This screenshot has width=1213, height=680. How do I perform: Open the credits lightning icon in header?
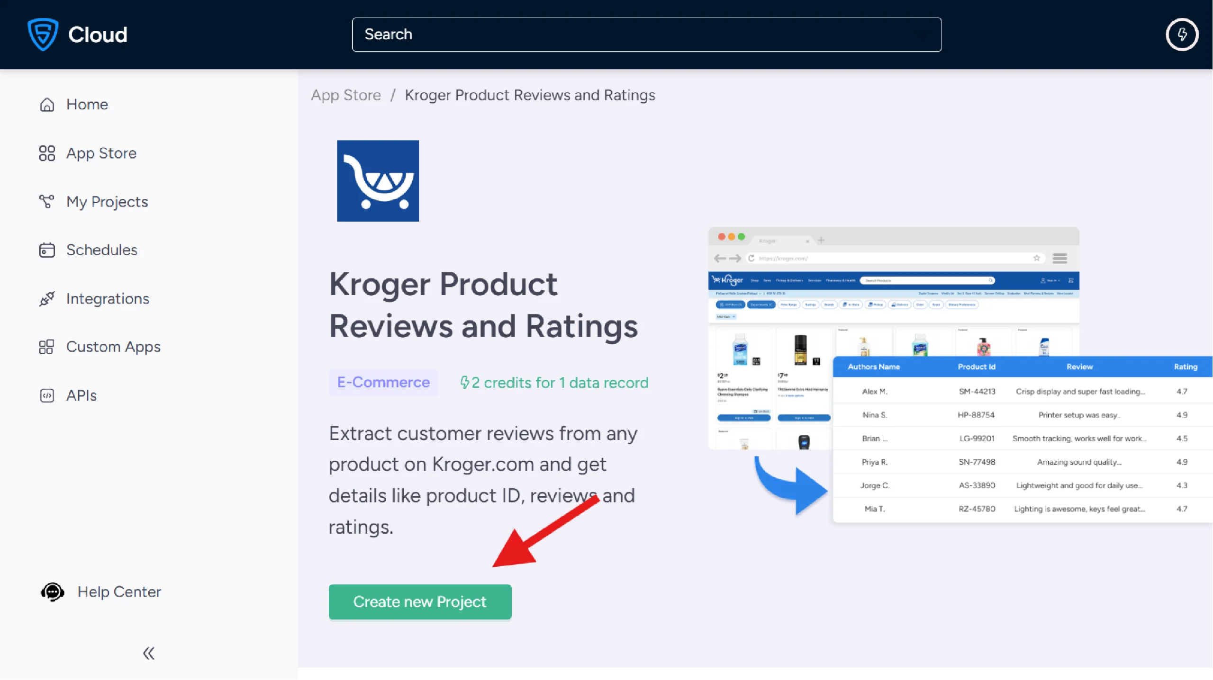click(x=1182, y=34)
